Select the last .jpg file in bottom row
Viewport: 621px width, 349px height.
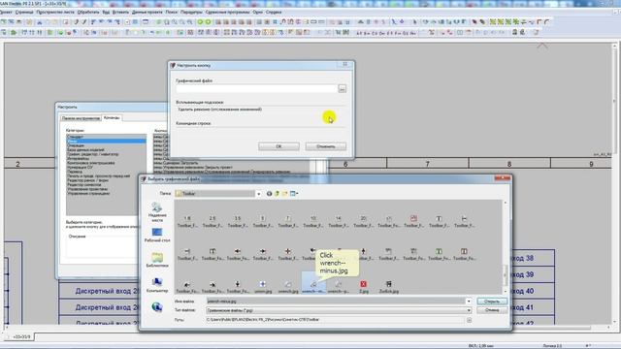(x=388, y=287)
